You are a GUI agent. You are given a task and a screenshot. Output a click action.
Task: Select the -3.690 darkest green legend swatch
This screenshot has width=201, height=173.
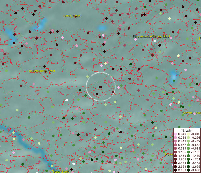click(x=189, y=170)
